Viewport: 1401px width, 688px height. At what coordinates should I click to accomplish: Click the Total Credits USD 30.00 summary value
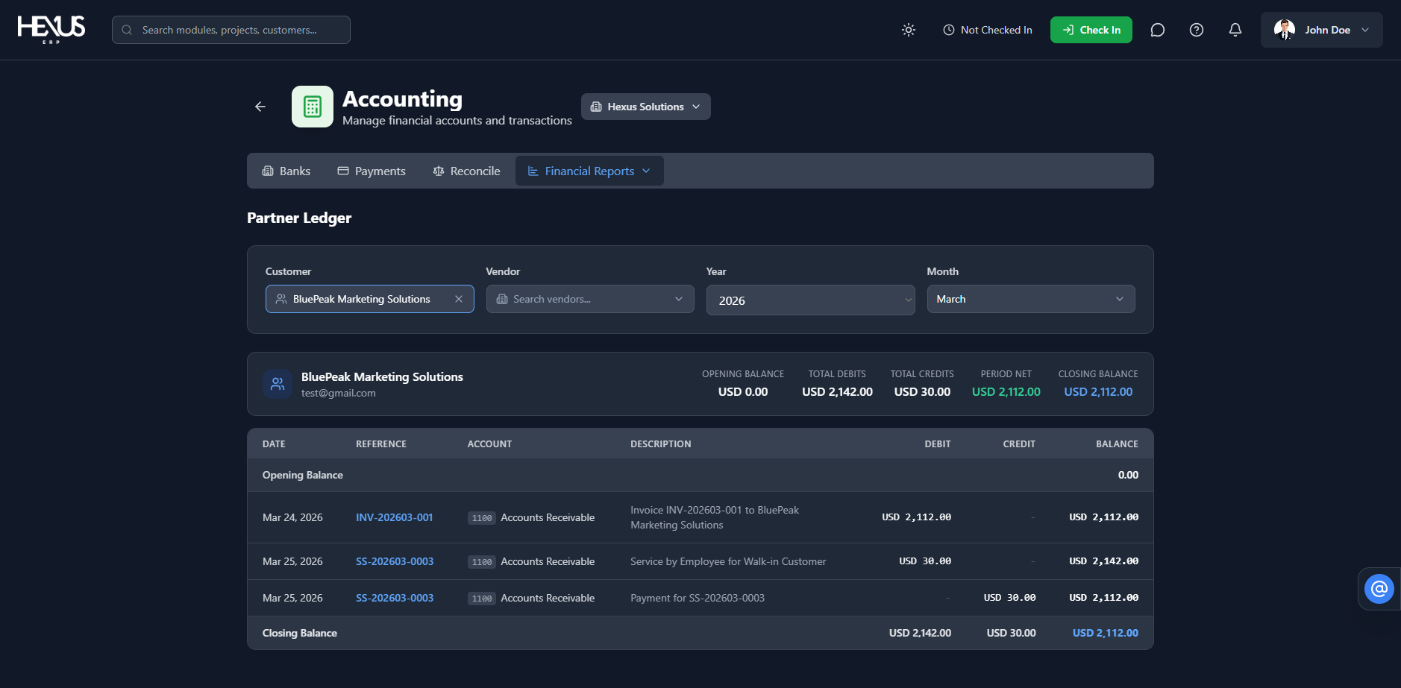pos(922,391)
